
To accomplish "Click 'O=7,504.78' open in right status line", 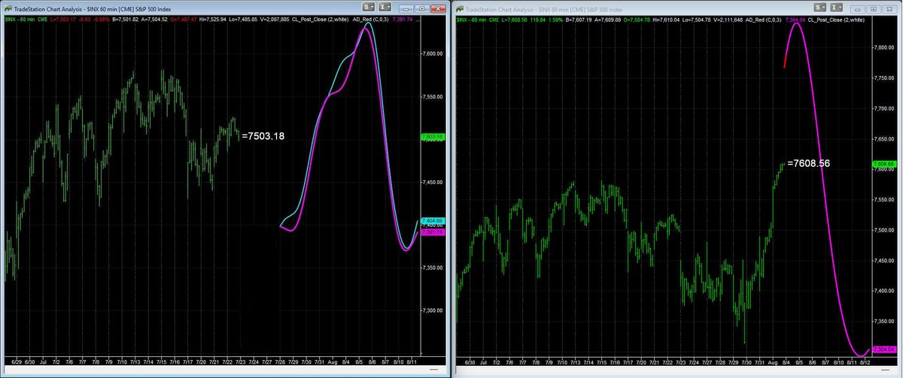I will coord(637,19).
